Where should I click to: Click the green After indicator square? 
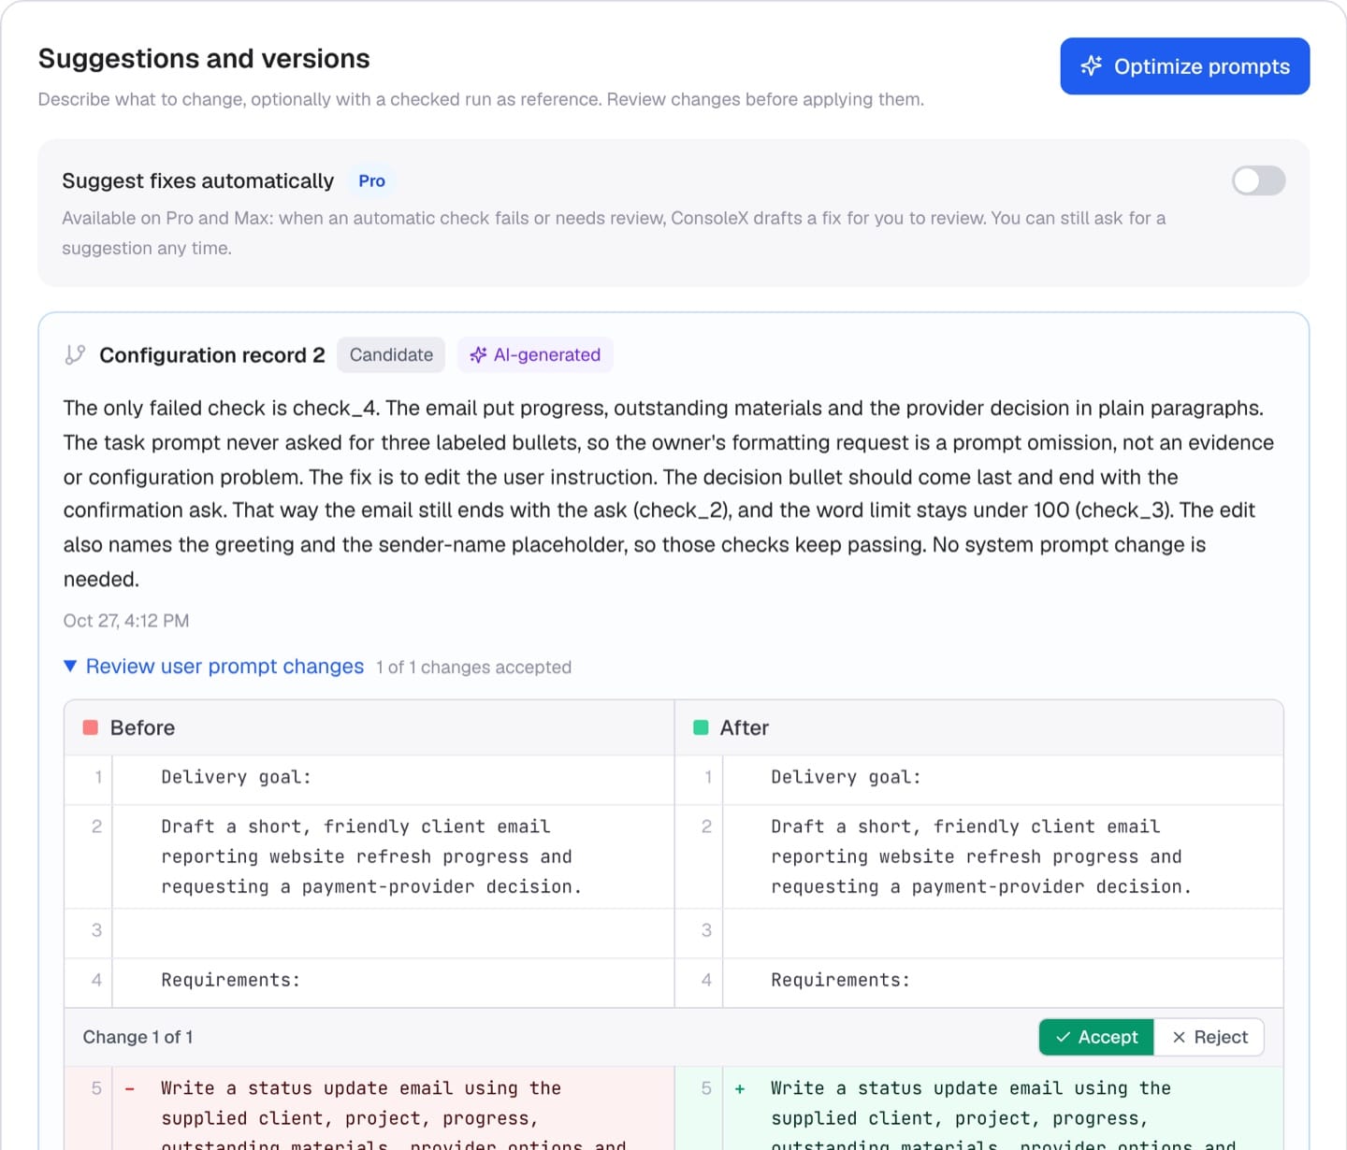tap(701, 727)
